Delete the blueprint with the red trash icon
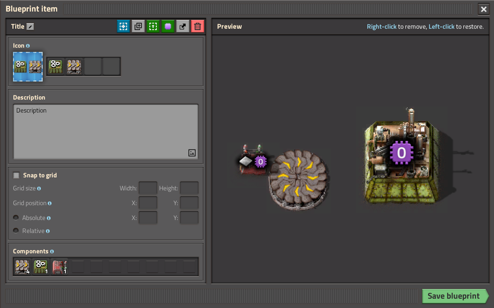Viewport: 494px width, 308px height. coord(197,26)
